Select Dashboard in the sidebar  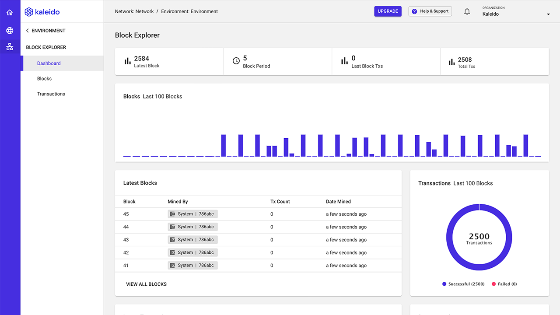(49, 63)
